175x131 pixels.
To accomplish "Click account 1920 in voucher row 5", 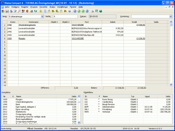I will 9,38.
